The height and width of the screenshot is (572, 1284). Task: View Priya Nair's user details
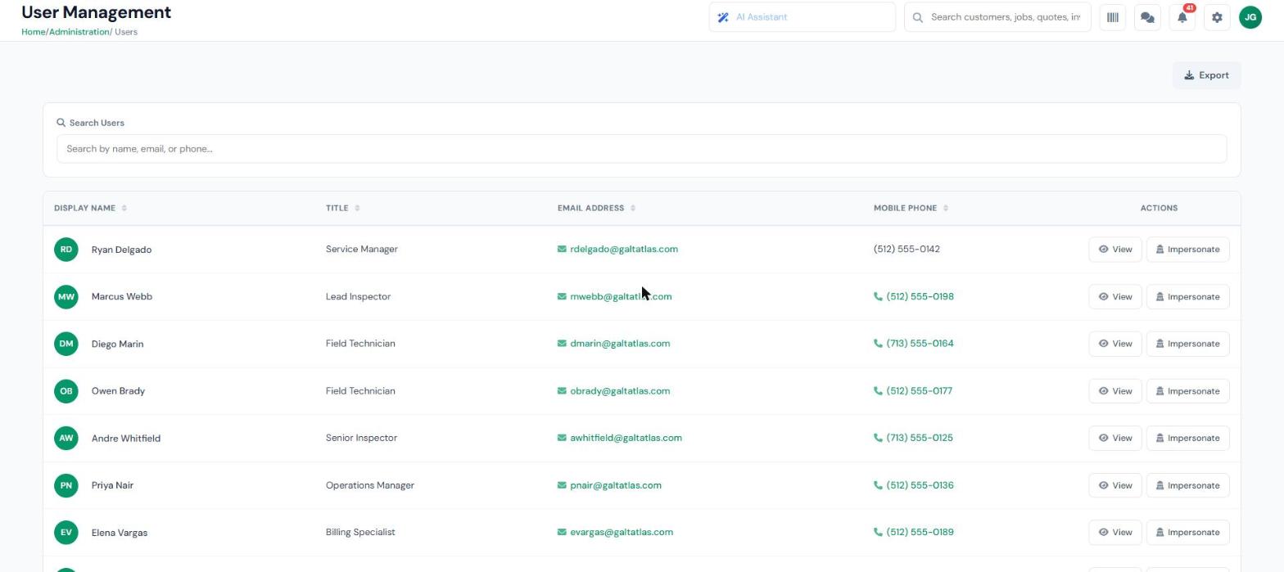(x=1114, y=485)
